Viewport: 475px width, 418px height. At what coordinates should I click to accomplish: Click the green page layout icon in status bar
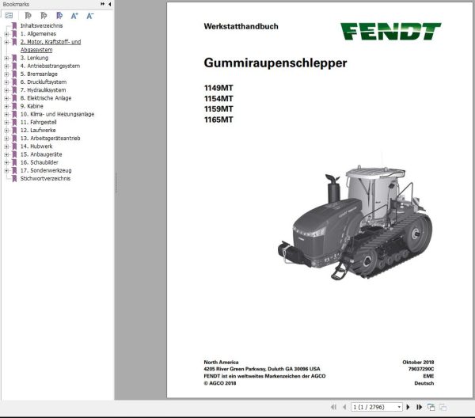431,407
